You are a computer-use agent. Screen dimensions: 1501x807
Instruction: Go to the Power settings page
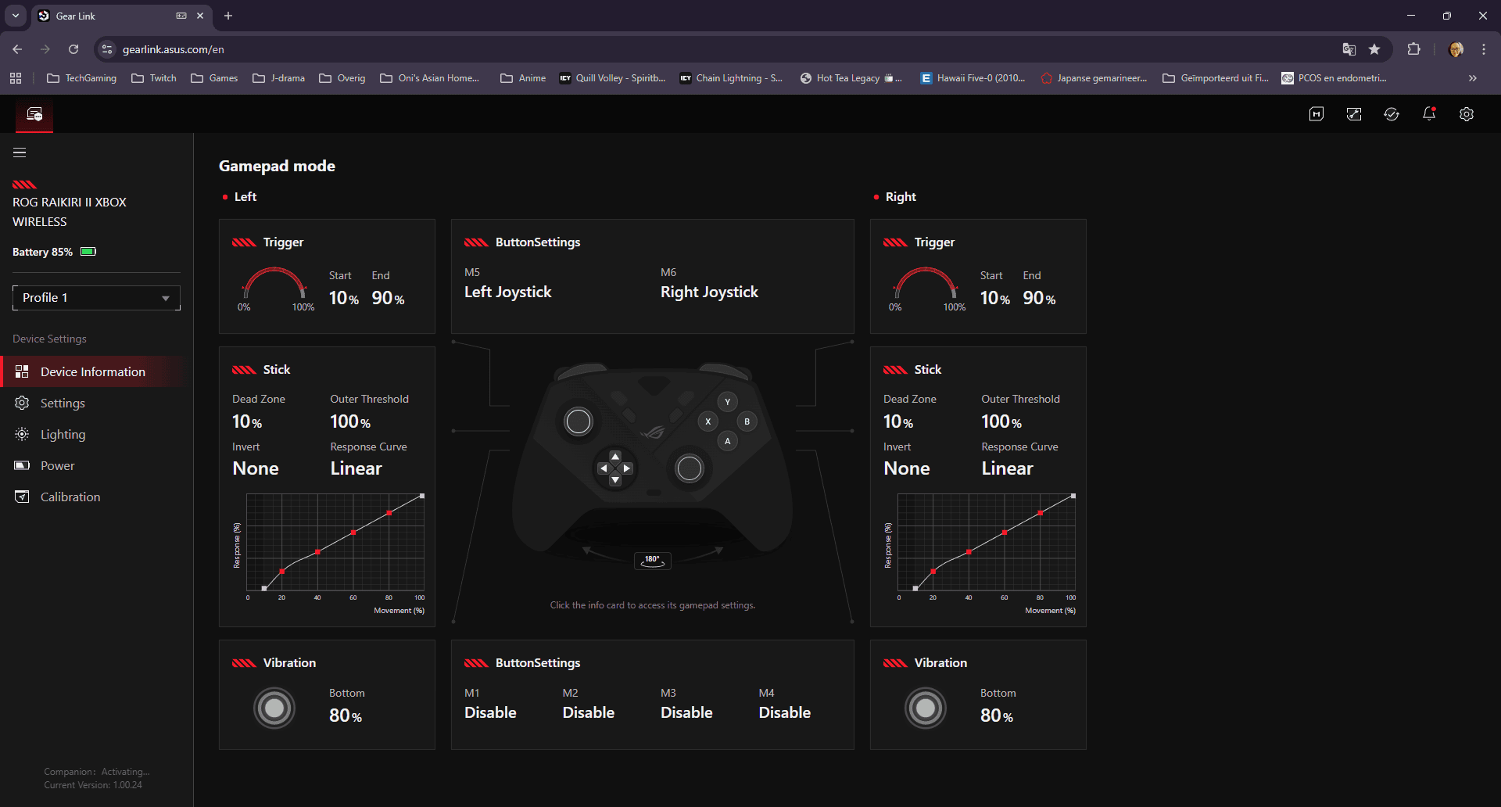[x=57, y=466]
